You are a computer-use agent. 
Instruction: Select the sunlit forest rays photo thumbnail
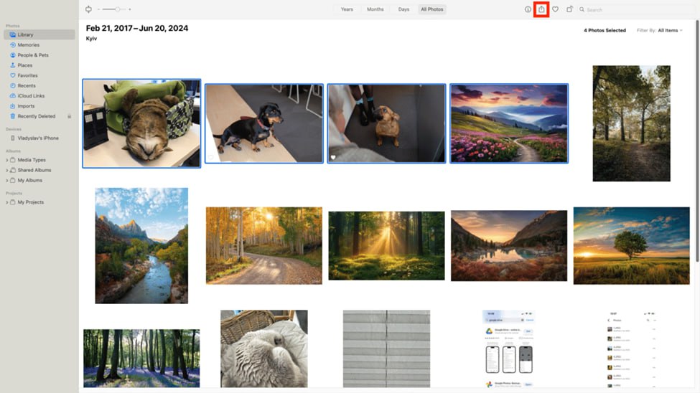click(386, 245)
